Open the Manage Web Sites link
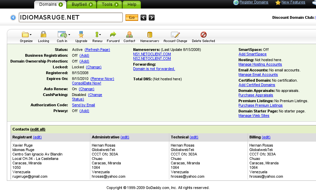This screenshot has width=316, height=190. [x=254, y=116]
